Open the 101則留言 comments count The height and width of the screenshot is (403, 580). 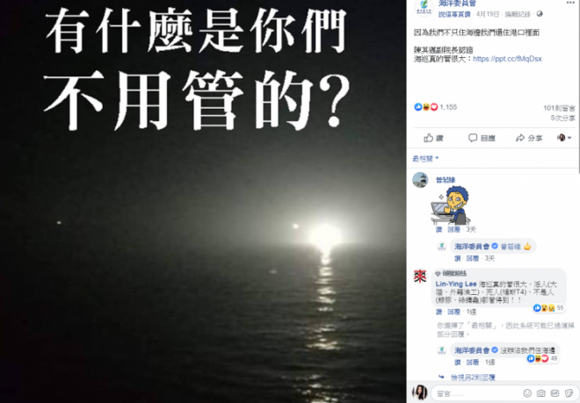559,108
